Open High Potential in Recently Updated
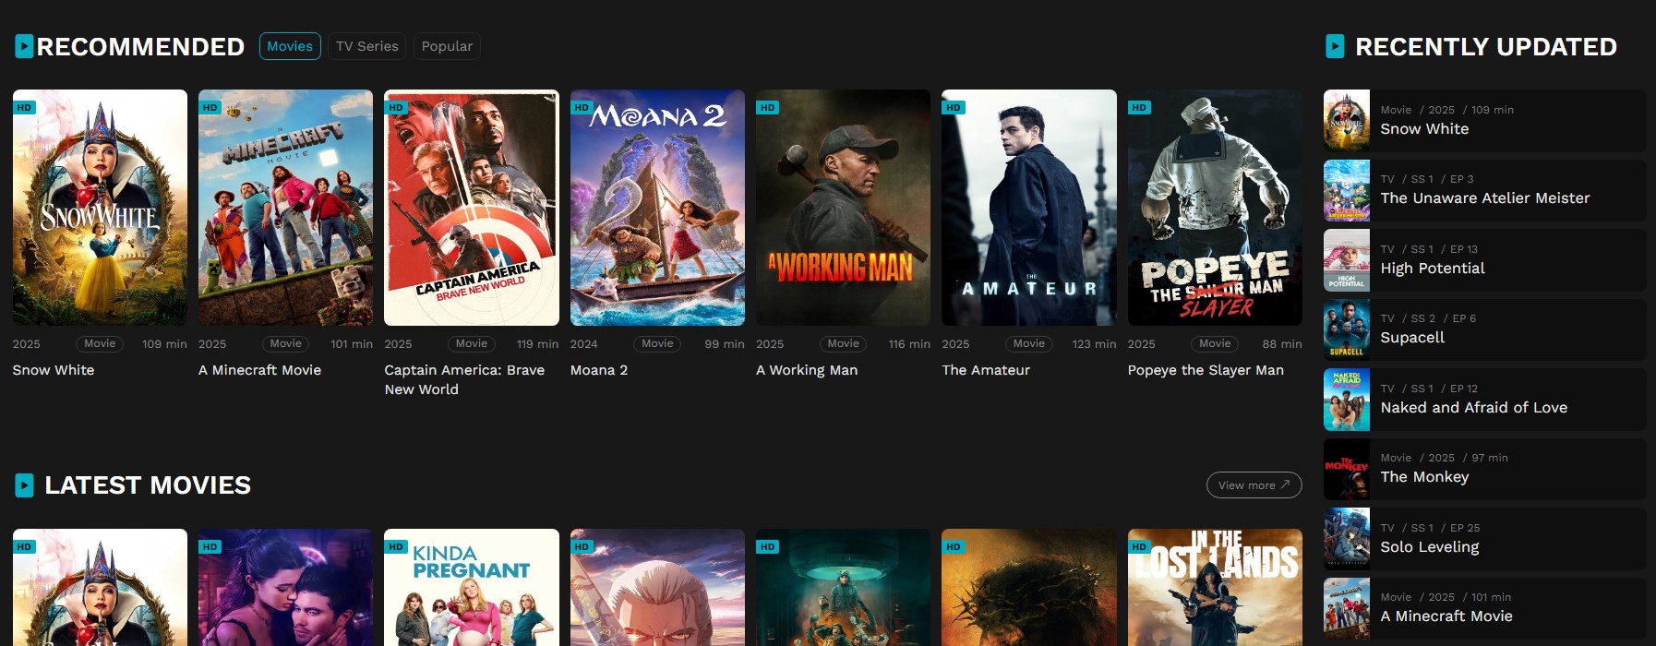This screenshot has height=646, width=1656. [x=1485, y=260]
